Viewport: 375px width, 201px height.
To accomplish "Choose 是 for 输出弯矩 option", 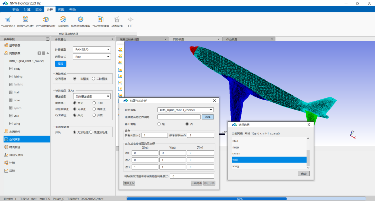I will 159,124.
